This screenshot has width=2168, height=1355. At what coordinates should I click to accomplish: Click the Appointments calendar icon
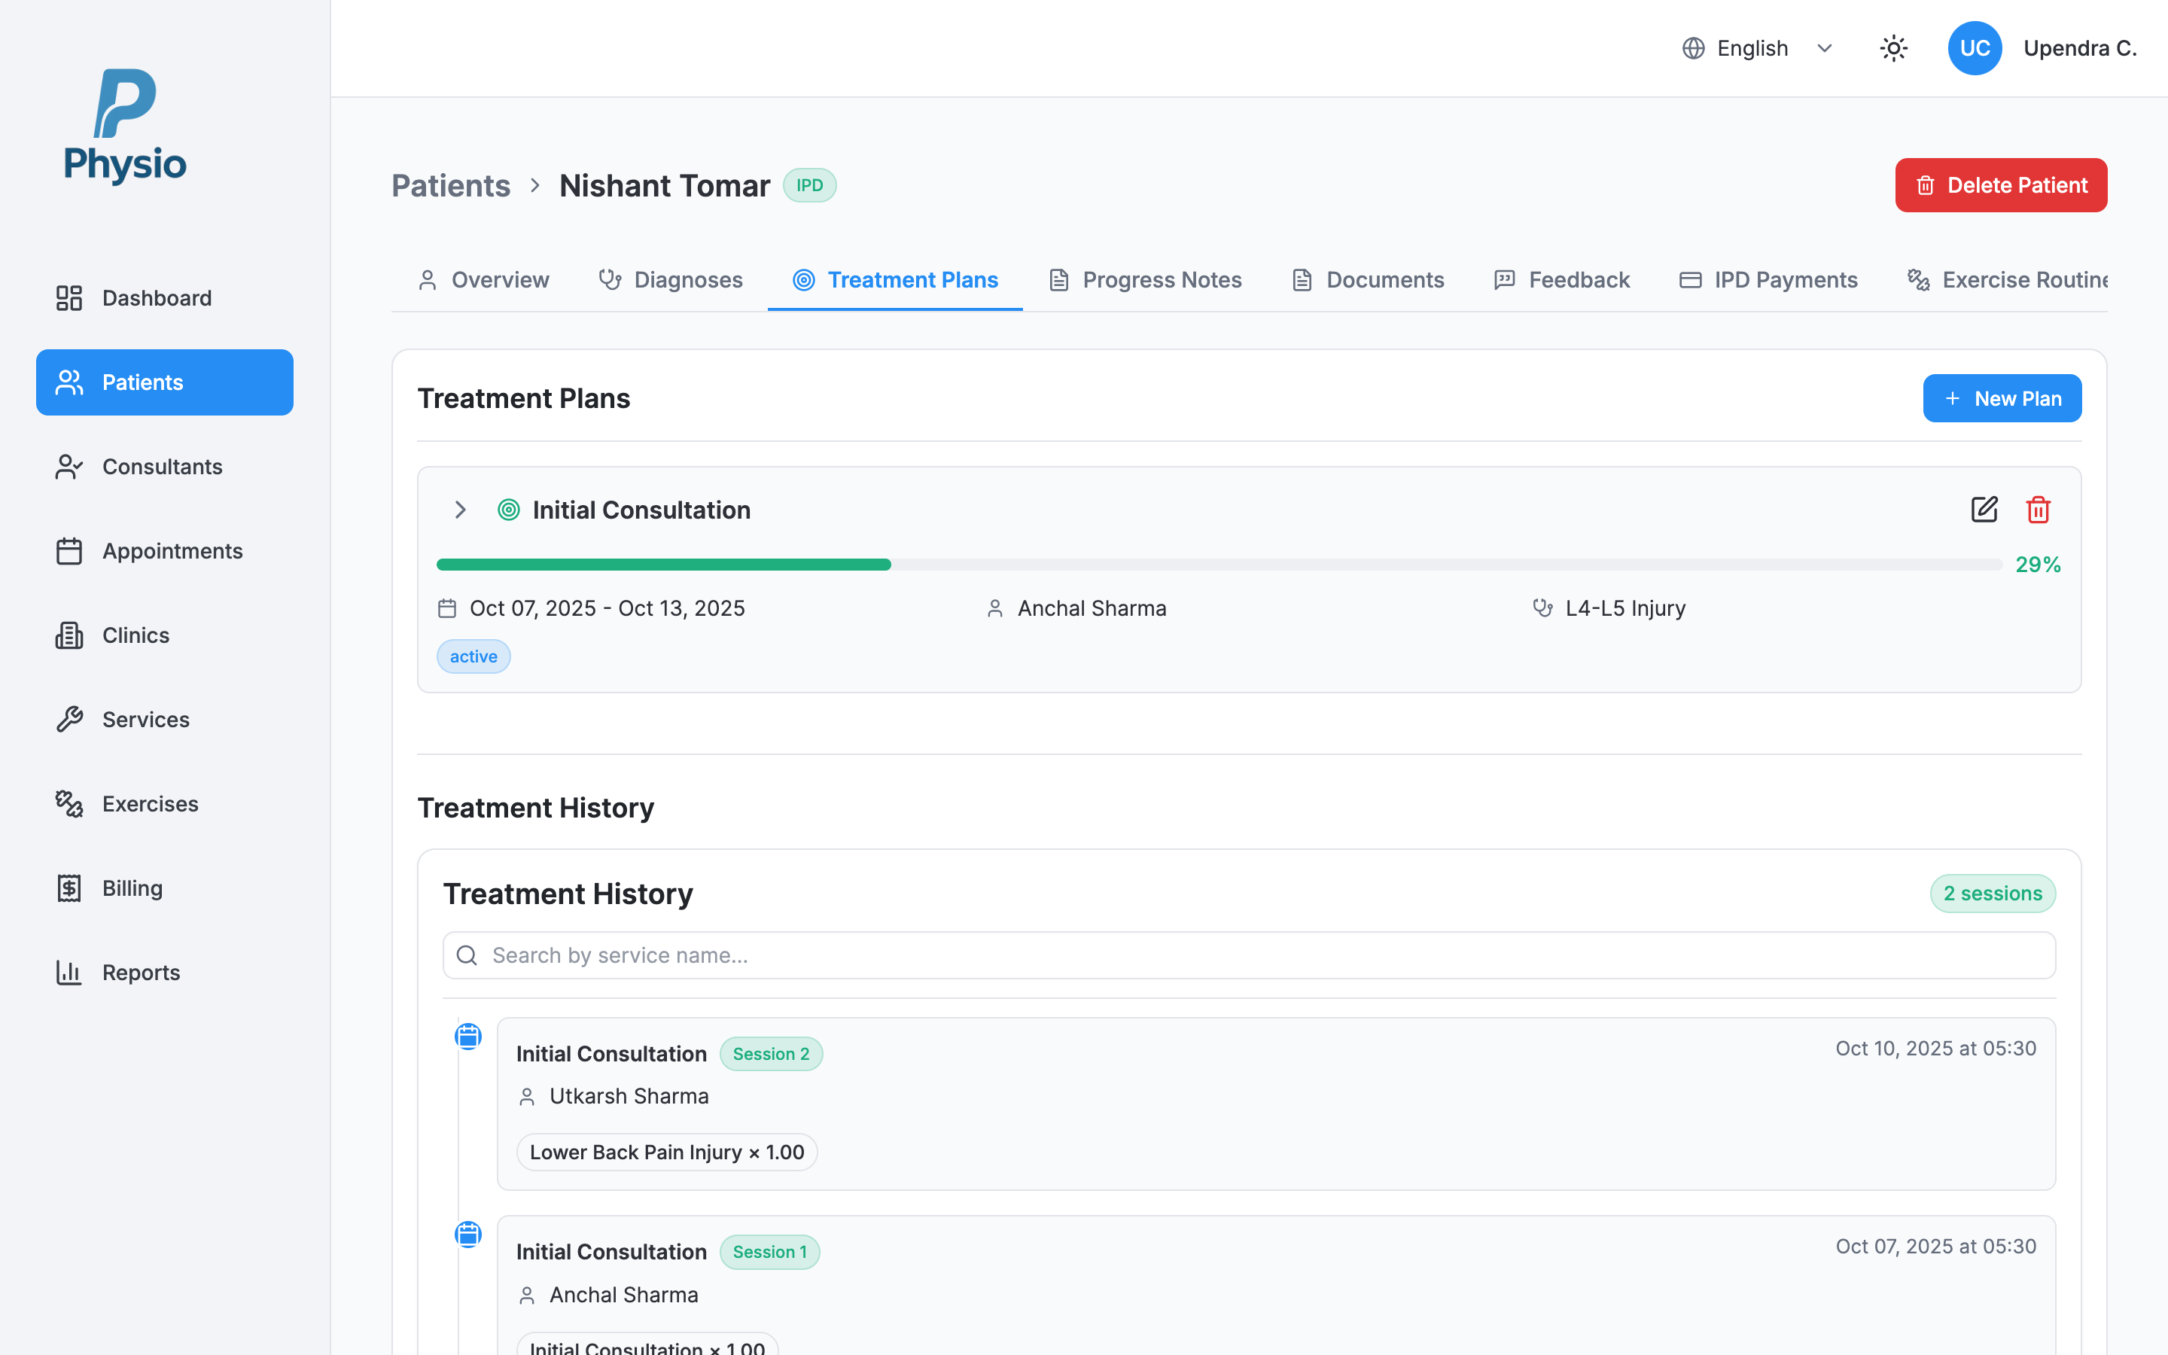(x=69, y=550)
